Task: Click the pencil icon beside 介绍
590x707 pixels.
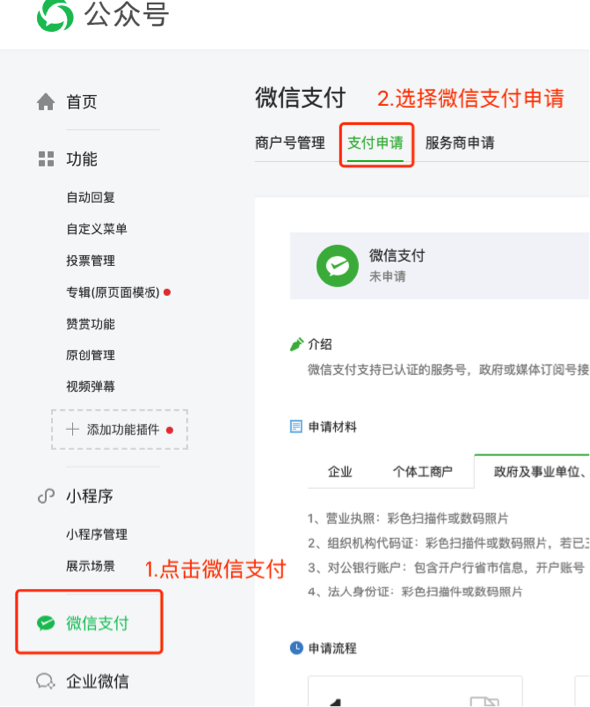Action: click(296, 344)
